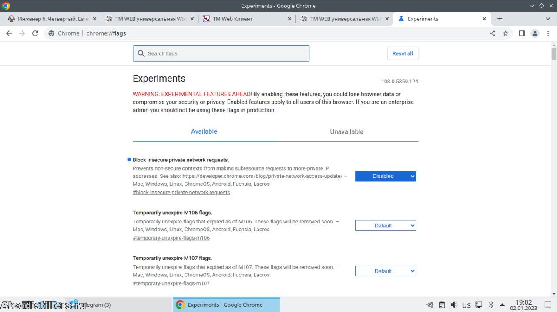
Task: Click the Experiments - Google Chrome taskbar button
Action: coord(226,305)
